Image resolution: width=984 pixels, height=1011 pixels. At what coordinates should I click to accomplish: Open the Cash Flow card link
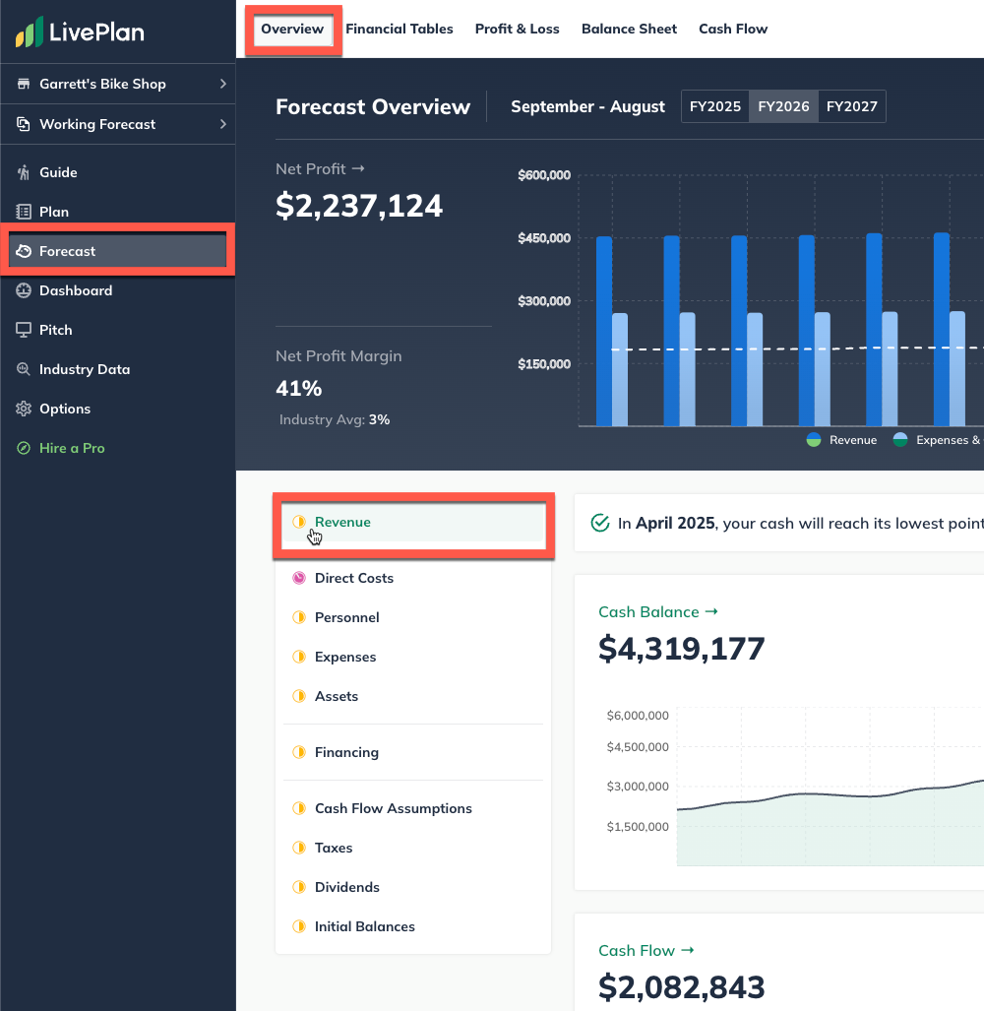click(x=646, y=950)
